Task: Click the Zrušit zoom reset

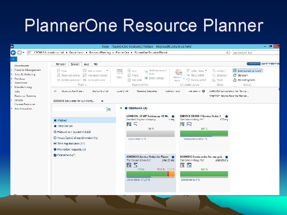Action: click(x=218, y=80)
